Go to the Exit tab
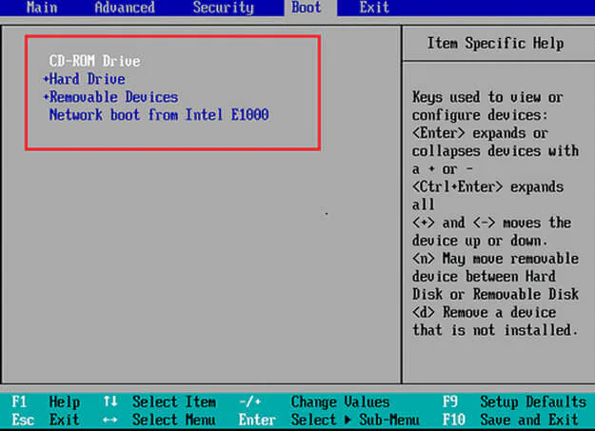Screen dimensions: 595x431 click(x=374, y=8)
